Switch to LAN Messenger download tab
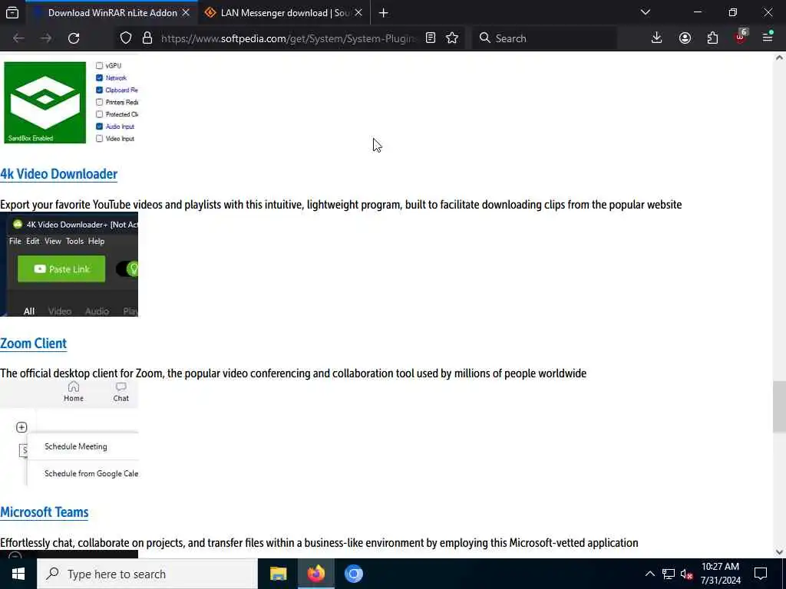Screen dimensions: 786x589 (x=284, y=13)
